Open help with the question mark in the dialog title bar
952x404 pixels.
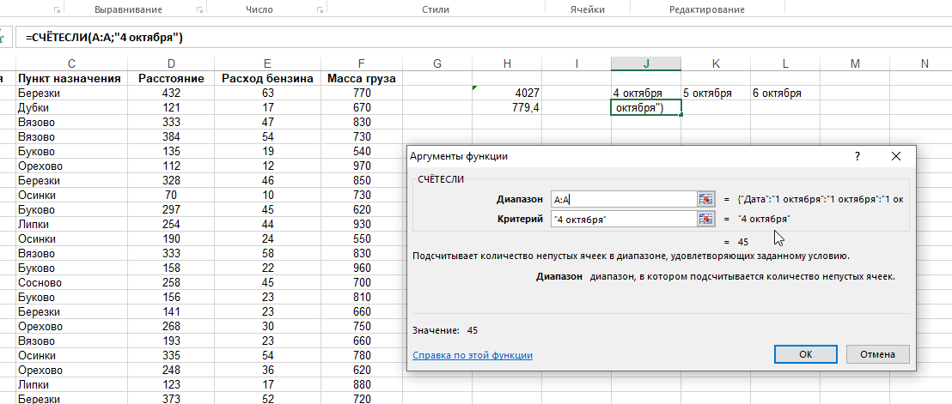click(857, 156)
